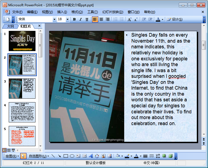Image resolution: width=208 pixels, height=168 pixels.
Task: Switch to the 大纲 outline tab
Action: pos(10,26)
